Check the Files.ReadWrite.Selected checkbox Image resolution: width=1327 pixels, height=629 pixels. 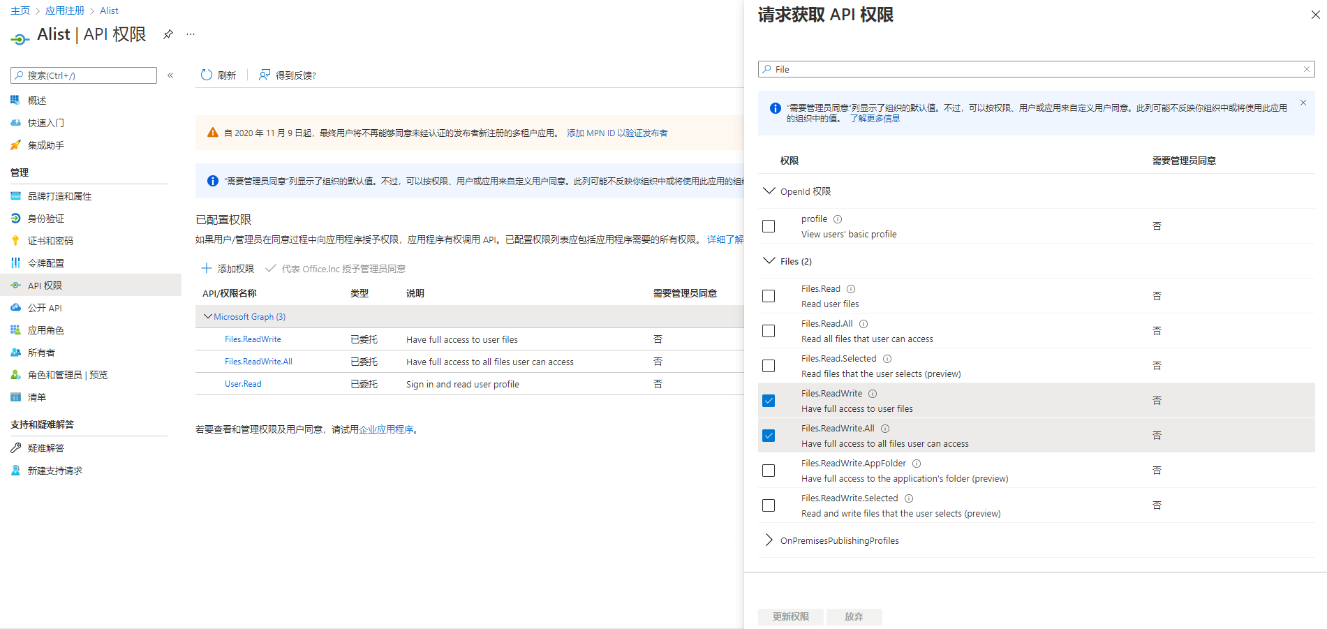769,505
